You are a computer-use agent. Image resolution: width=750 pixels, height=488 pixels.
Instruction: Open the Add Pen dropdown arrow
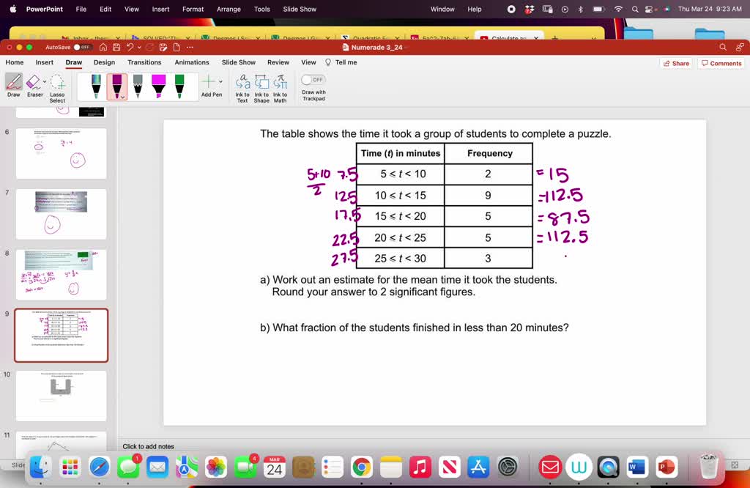pos(221,81)
